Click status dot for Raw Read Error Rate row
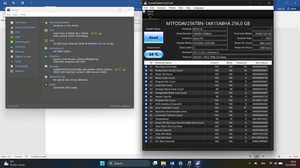Screen dimensions: 300x168 click(x=146, y=67)
